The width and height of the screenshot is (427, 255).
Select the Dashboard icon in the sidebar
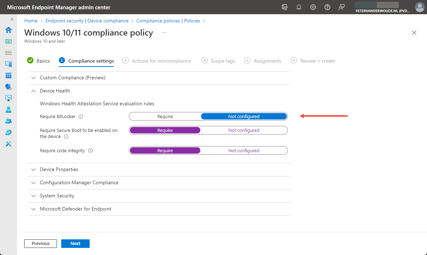coord(8,41)
